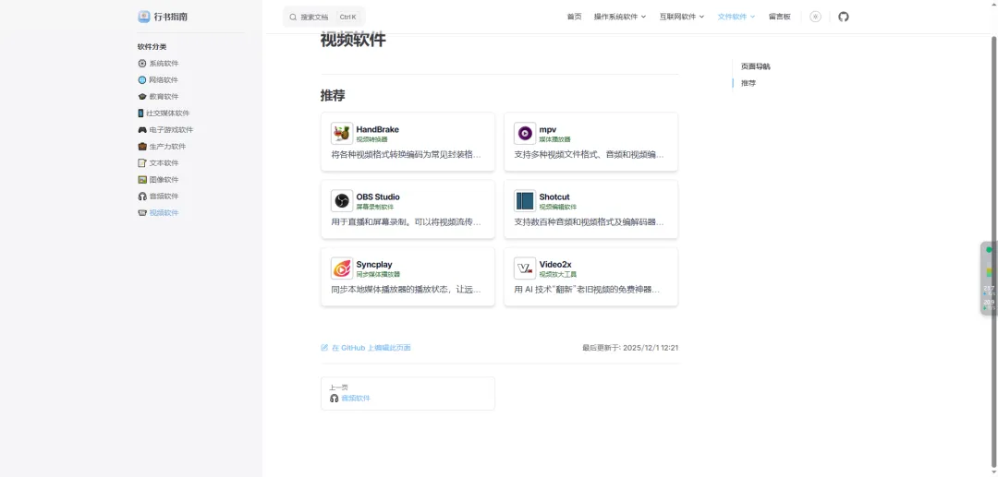Click the globe icon beside 网络软件
998x477 pixels.
[142, 80]
